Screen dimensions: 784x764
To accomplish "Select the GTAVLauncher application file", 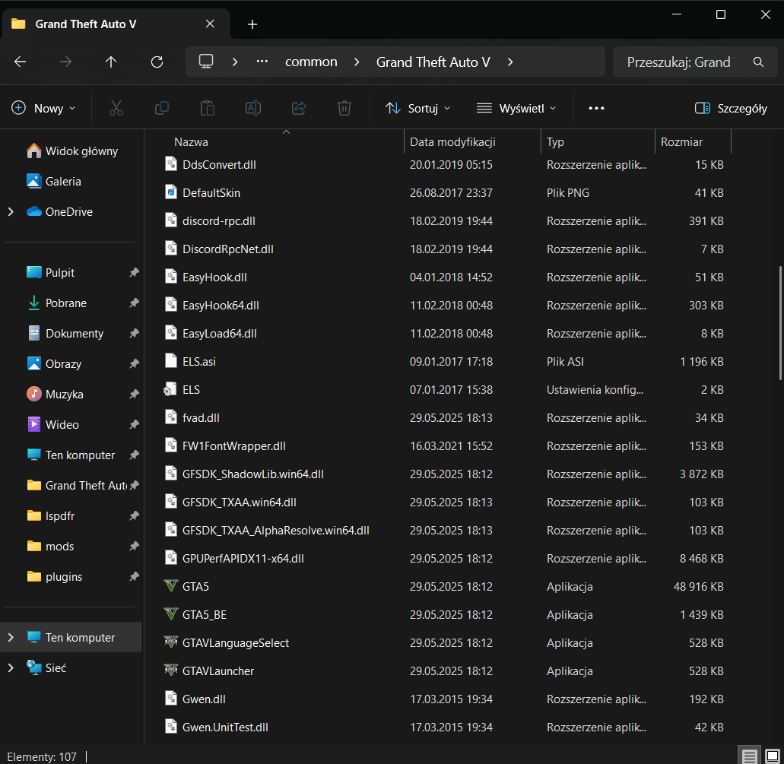I will pos(217,671).
